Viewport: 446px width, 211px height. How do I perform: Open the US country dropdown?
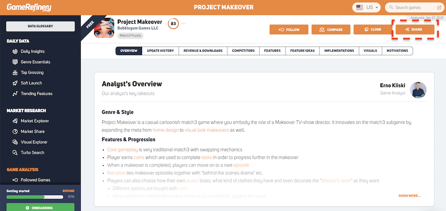pos(366,8)
